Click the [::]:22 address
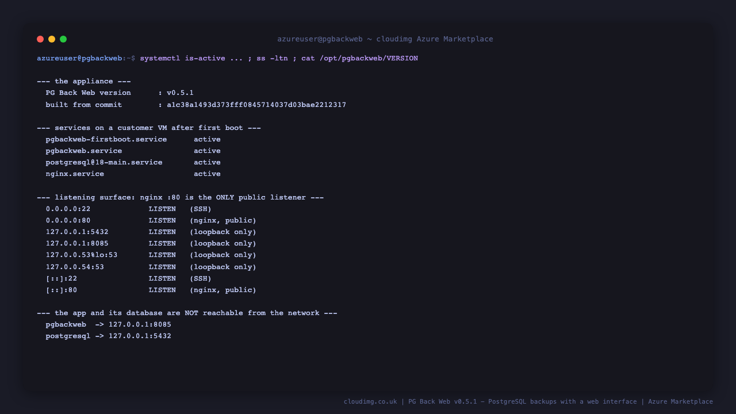The height and width of the screenshot is (414, 736). [62, 278]
